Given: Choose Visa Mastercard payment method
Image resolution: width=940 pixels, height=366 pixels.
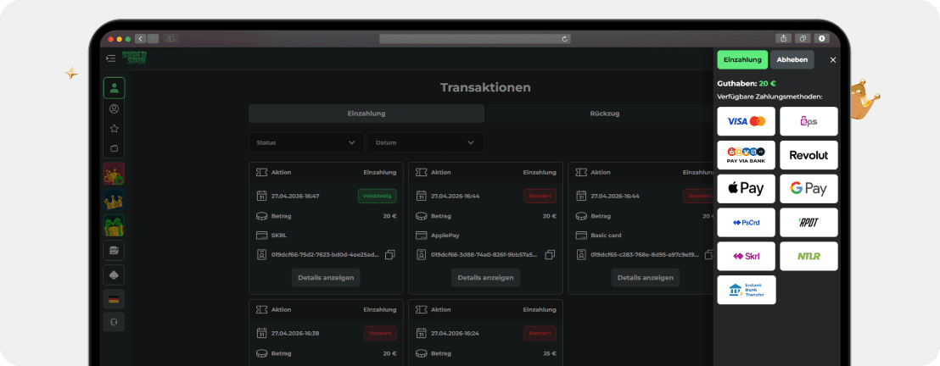Looking at the screenshot, I should [x=747, y=122].
